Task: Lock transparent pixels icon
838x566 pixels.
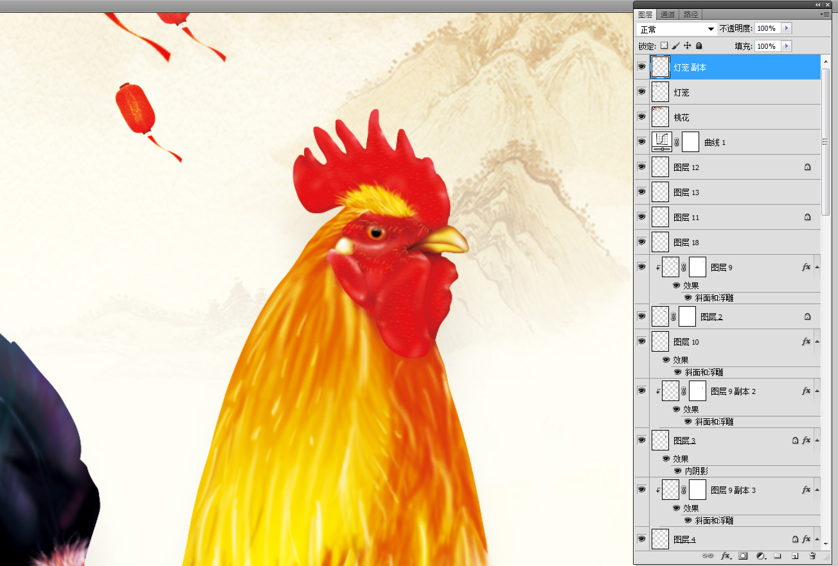Action: (664, 46)
